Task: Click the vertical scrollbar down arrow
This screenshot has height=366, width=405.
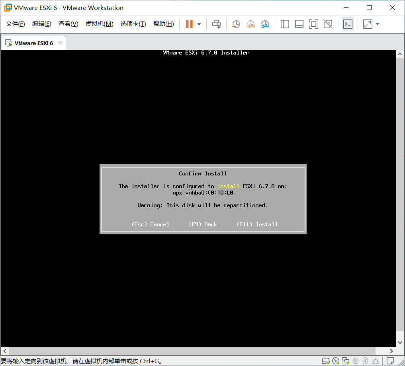Action: 400,343
